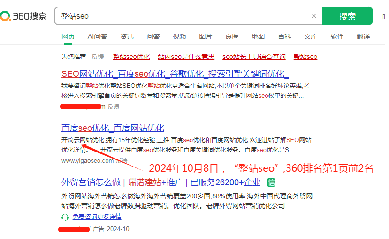The width and height of the screenshot is (389, 239).
Task: Click suggested search seo站长工具综合查询
Action: click(254, 57)
